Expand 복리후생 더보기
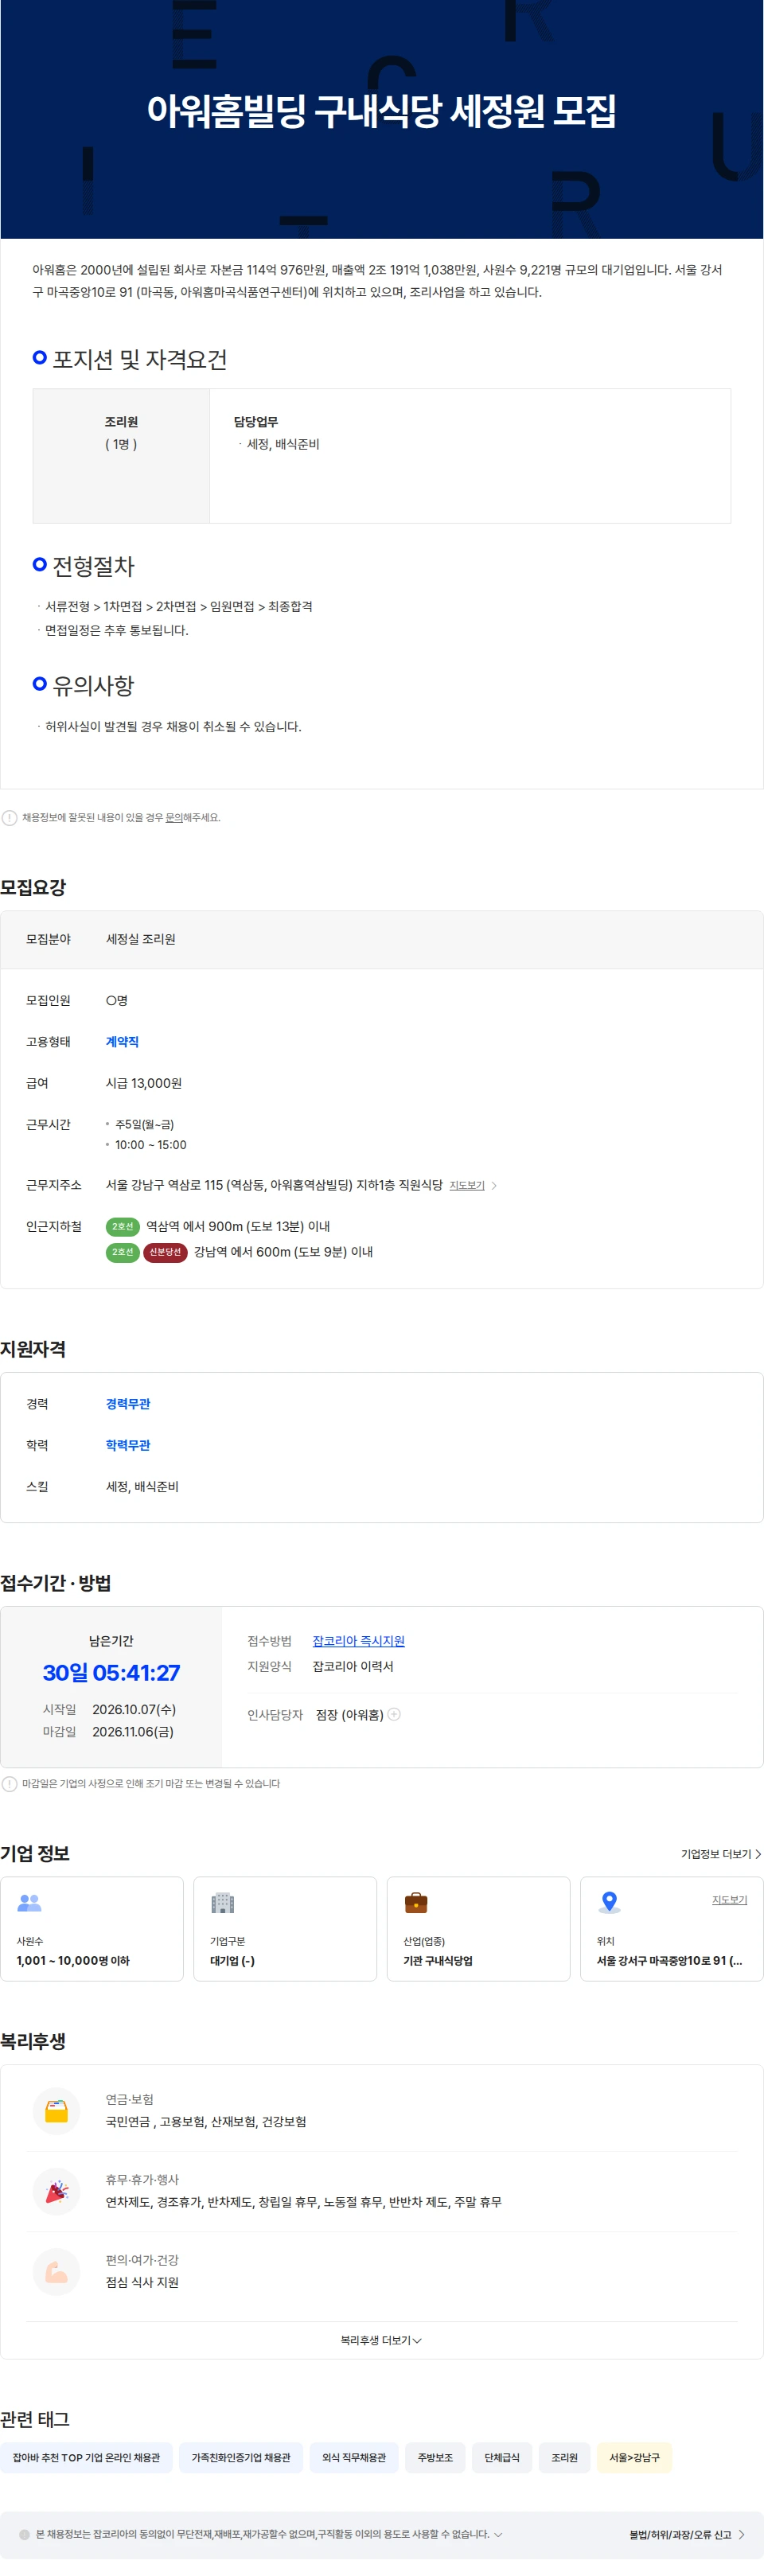 click(381, 2340)
